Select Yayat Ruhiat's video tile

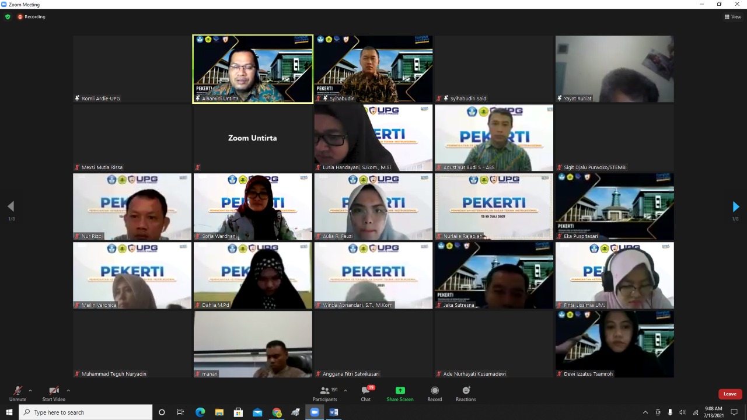(x=615, y=69)
